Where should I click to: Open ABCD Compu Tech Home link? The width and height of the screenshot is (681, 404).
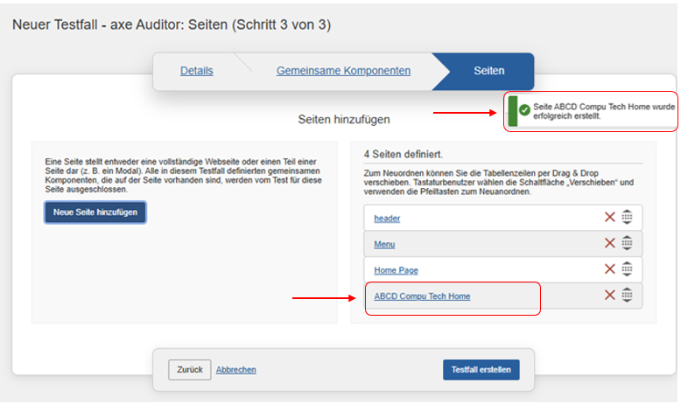tap(421, 296)
